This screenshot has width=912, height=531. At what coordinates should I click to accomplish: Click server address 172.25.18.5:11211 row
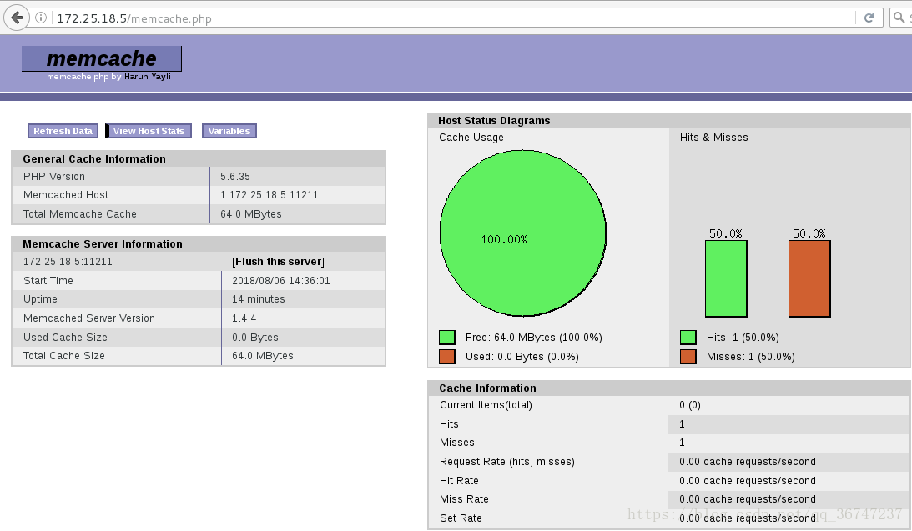coord(68,262)
